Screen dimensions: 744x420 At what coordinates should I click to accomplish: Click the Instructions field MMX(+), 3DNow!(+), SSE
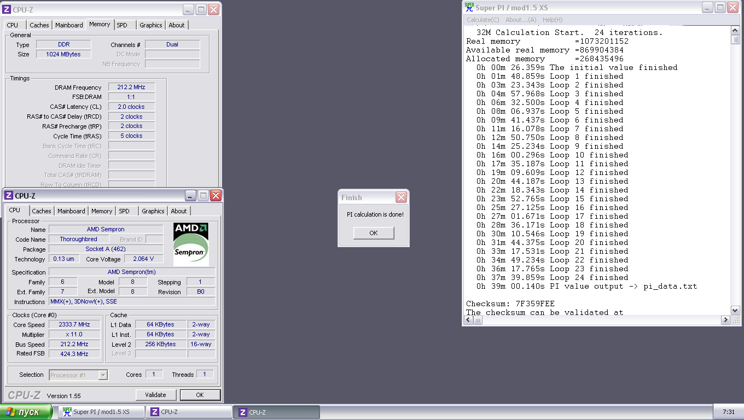132,302
